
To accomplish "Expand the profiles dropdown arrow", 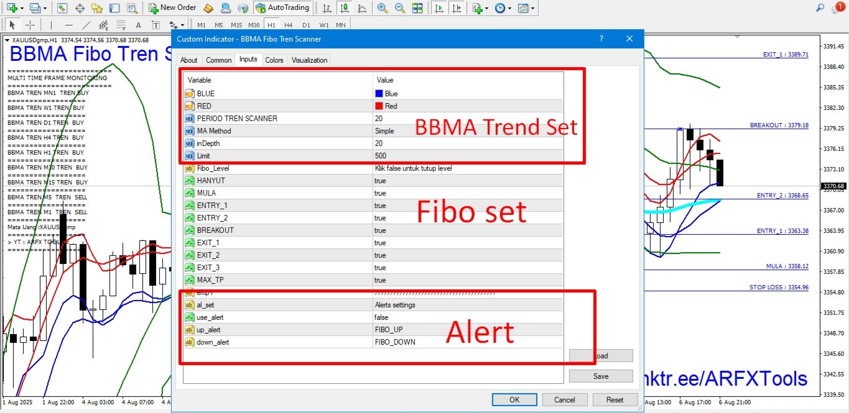I will coord(45,9).
